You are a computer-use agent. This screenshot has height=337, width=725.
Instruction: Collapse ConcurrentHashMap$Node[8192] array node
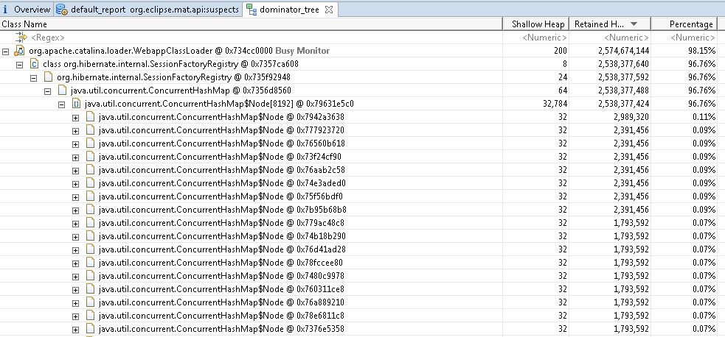[x=61, y=104]
